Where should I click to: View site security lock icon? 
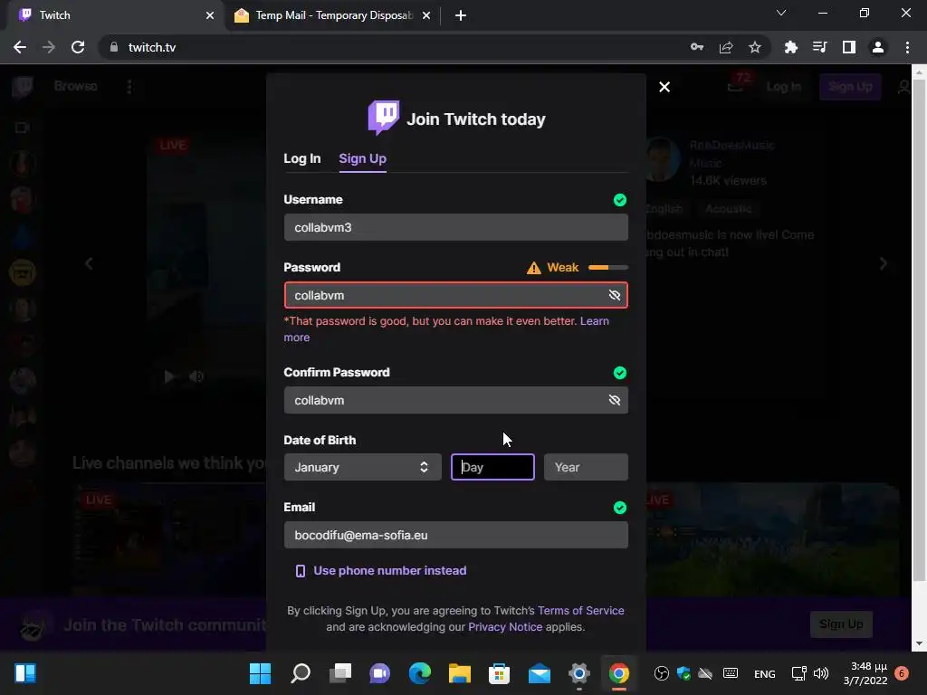point(114,47)
